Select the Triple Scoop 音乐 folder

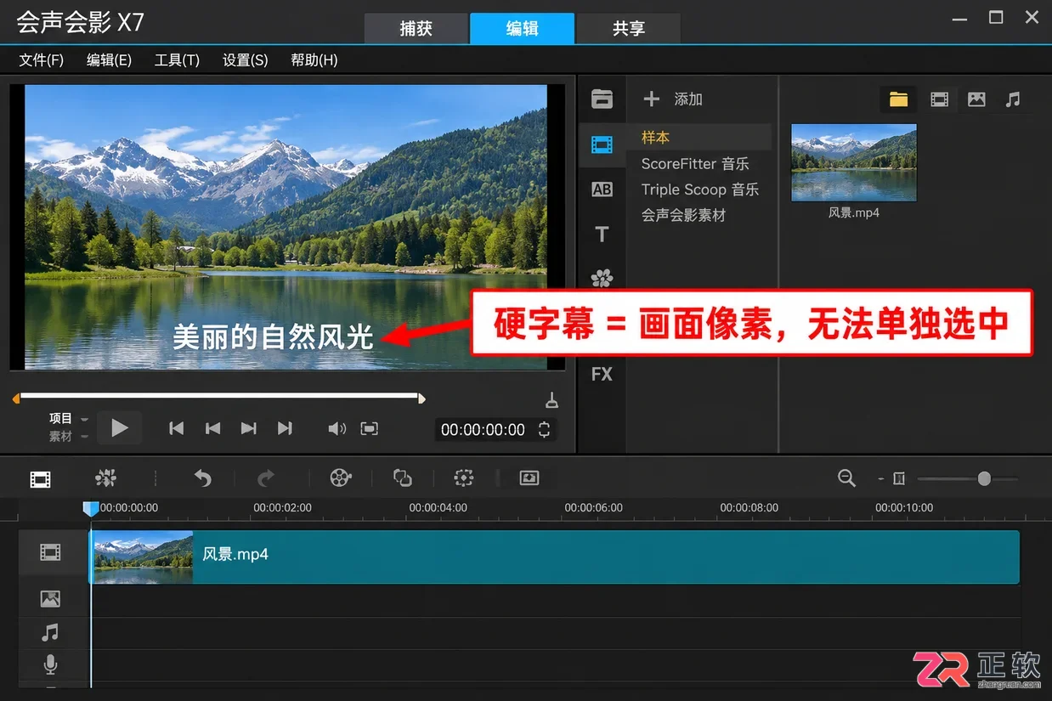(700, 189)
